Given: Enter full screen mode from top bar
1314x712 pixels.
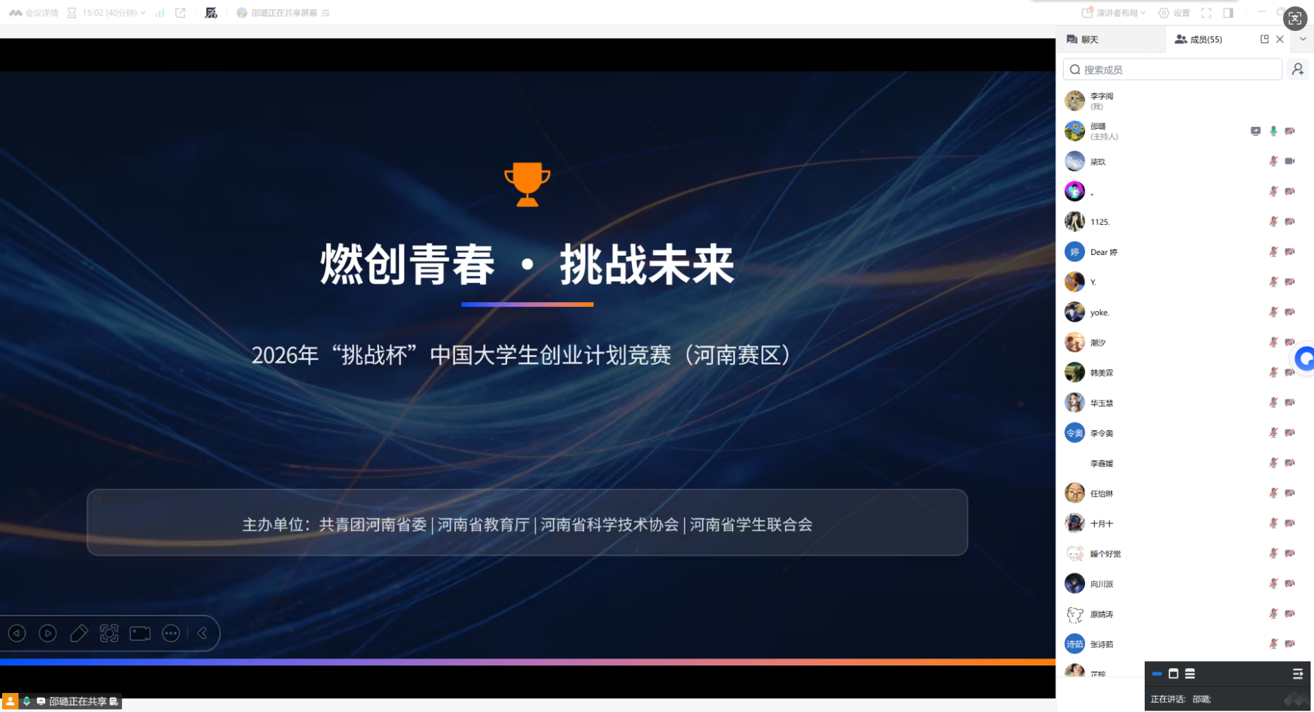Looking at the screenshot, I should (1207, 13).
